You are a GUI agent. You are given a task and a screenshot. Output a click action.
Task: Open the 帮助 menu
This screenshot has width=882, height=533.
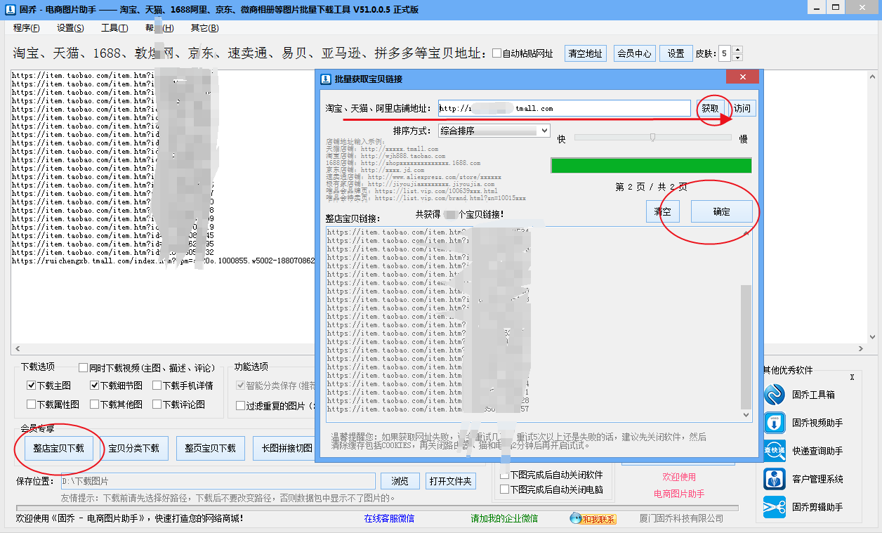[x=159, y=28]
